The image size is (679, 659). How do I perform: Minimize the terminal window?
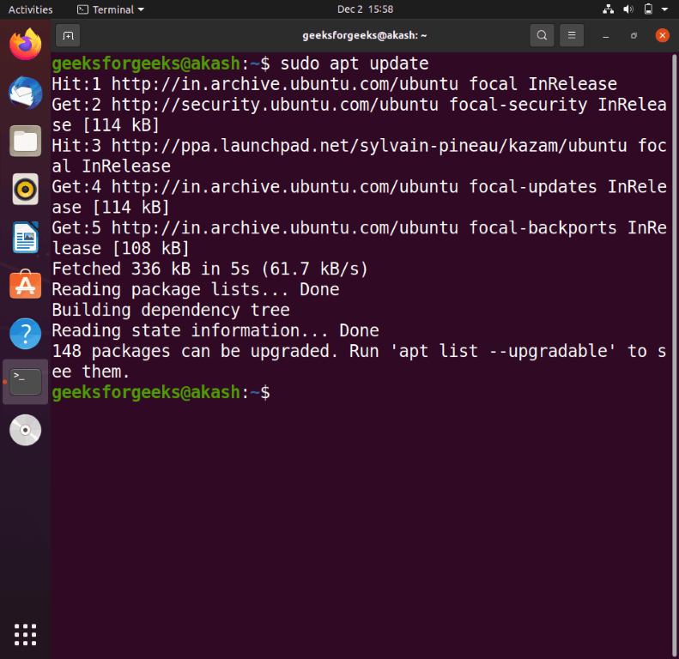605,35
